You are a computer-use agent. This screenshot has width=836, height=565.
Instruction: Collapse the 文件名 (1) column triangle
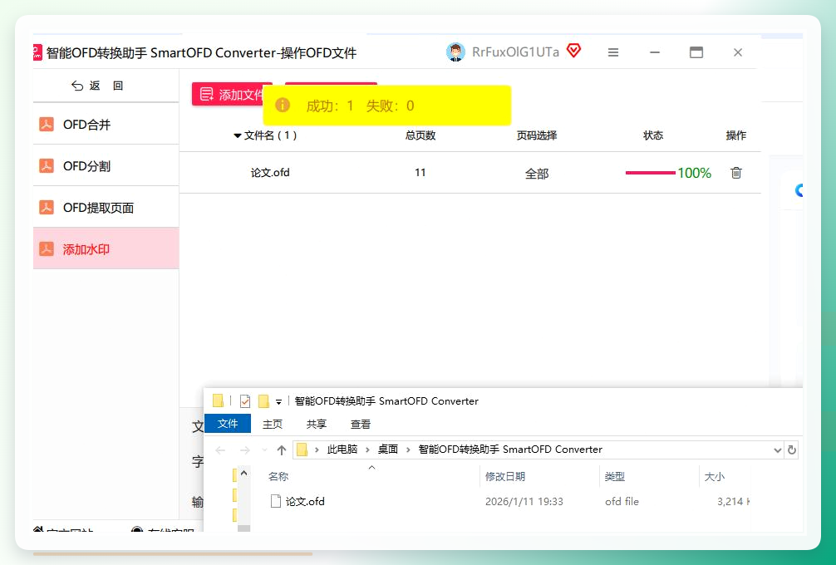[x=238, y=136]
